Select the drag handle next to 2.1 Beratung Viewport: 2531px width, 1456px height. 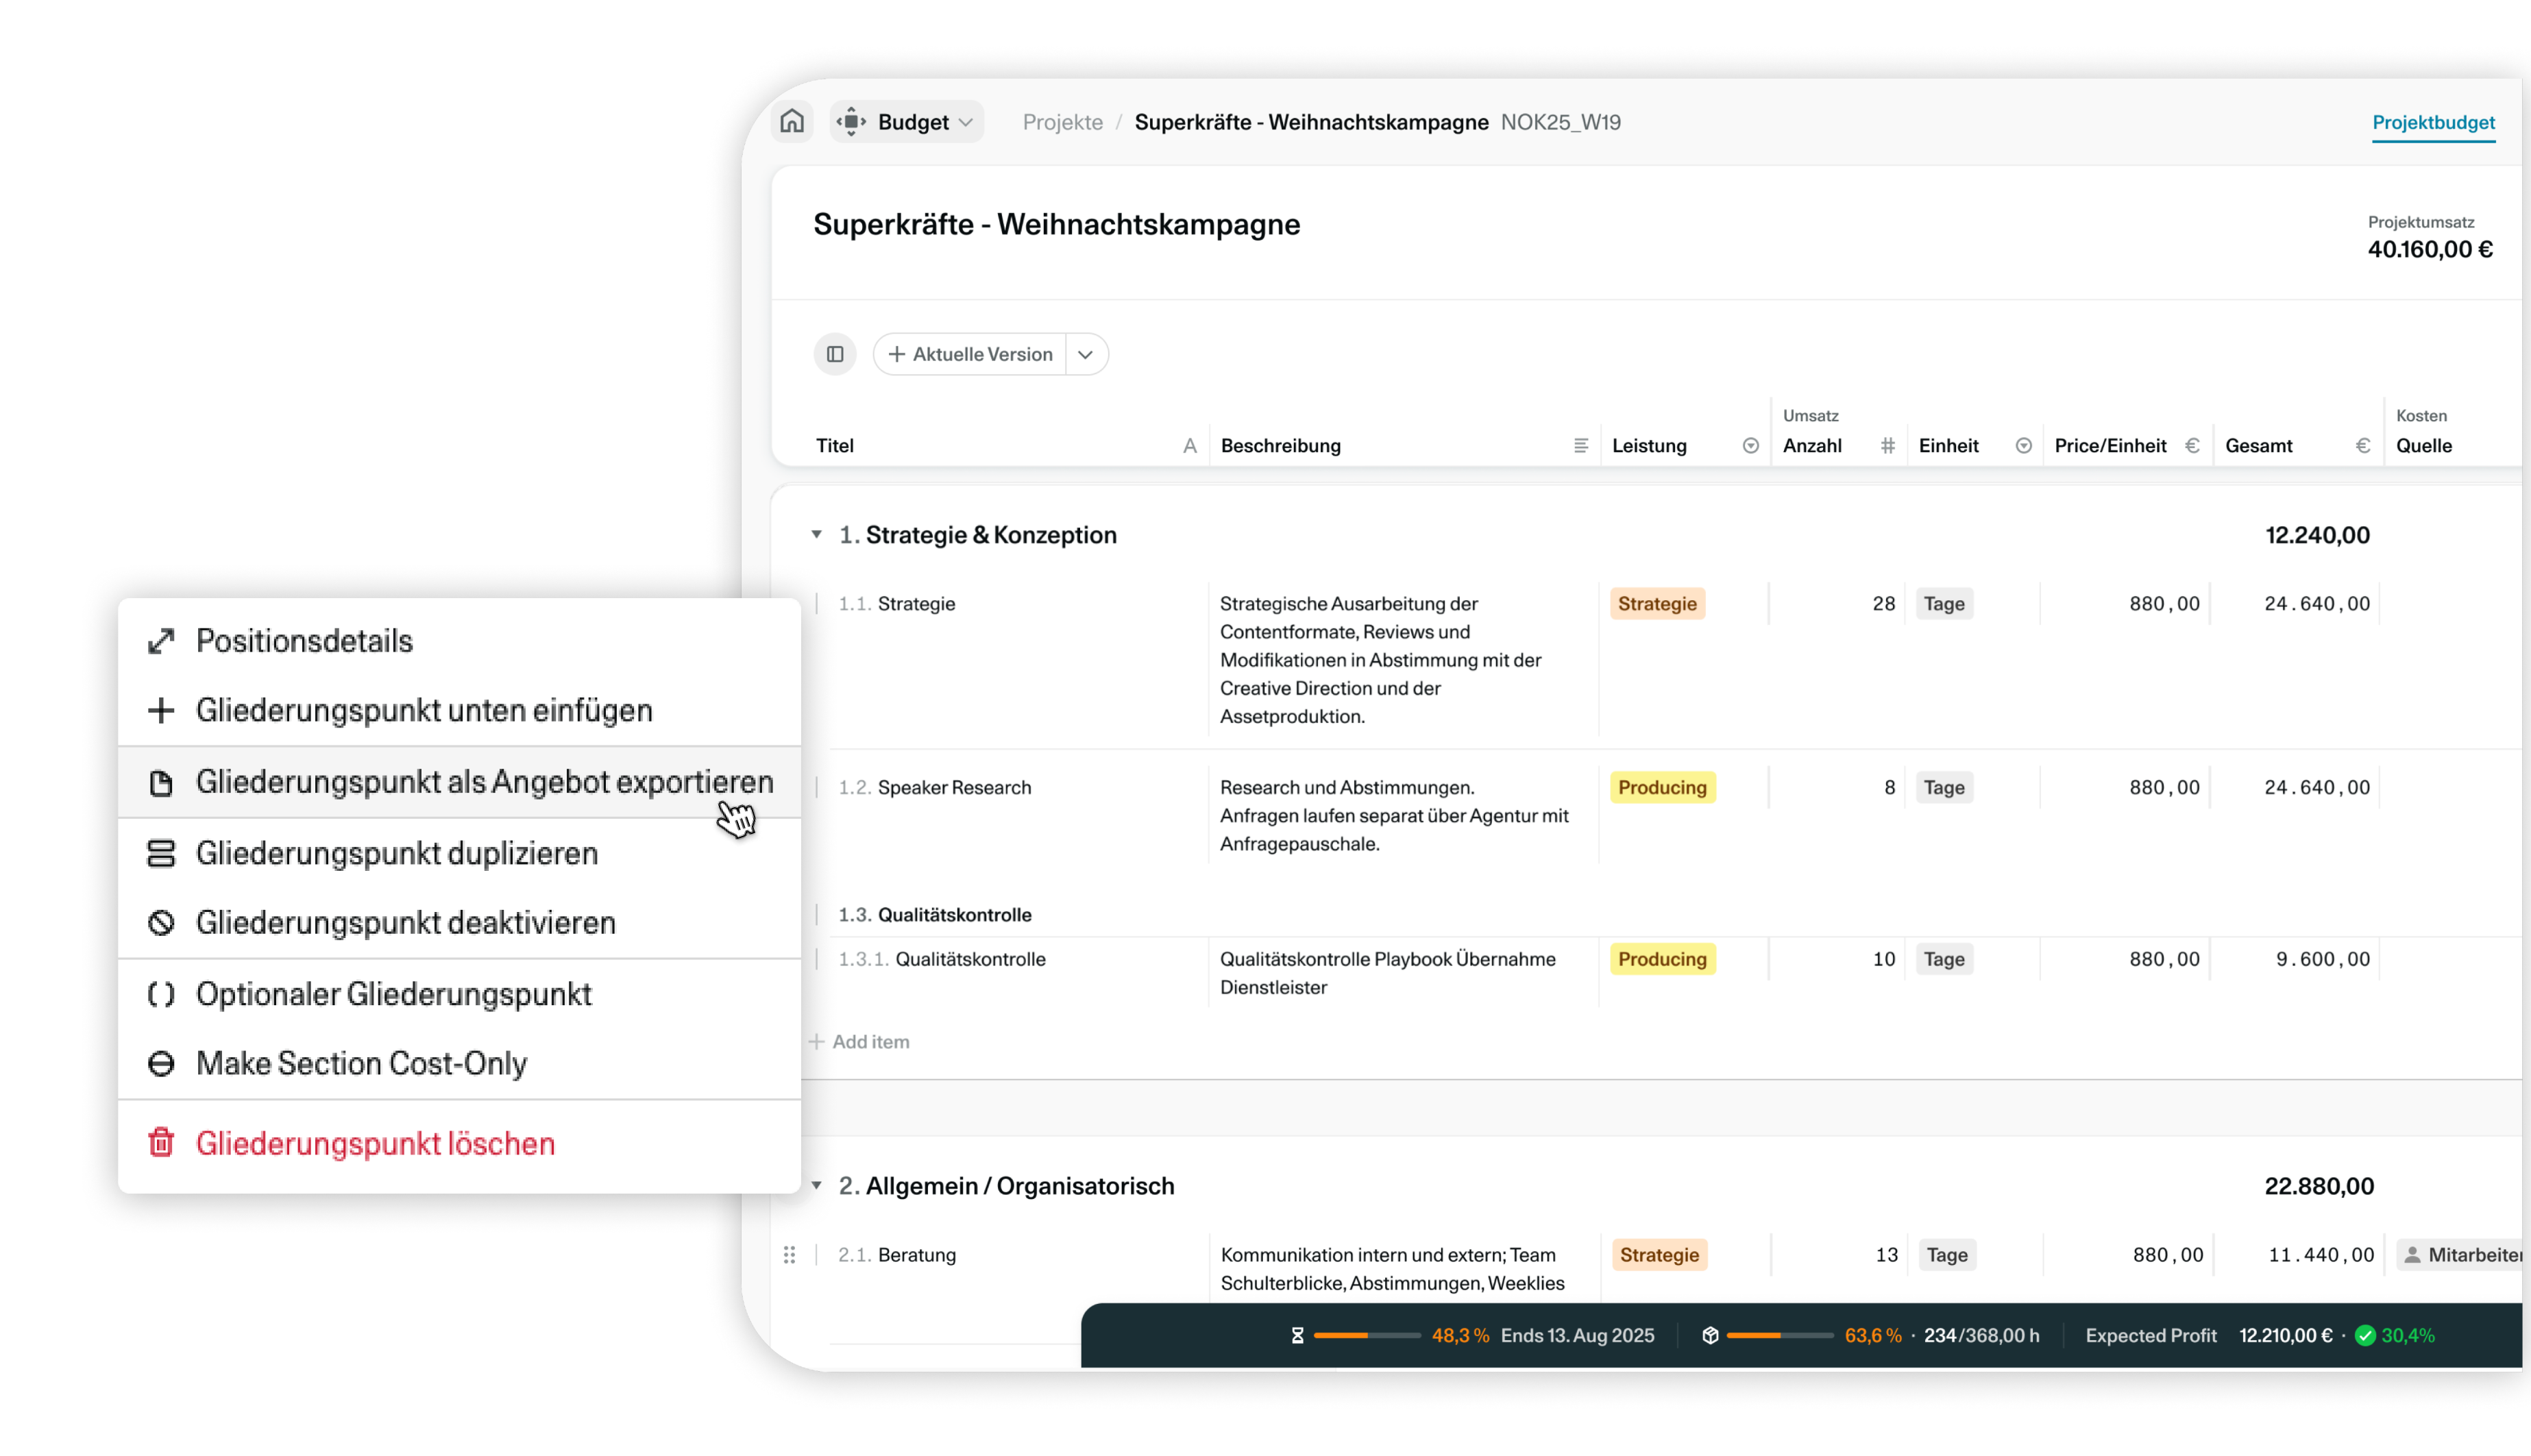point(790,1254)
